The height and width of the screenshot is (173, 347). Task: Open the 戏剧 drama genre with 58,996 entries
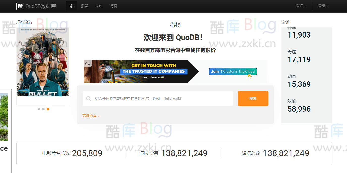pyautogui.click(x=299, y=109)
